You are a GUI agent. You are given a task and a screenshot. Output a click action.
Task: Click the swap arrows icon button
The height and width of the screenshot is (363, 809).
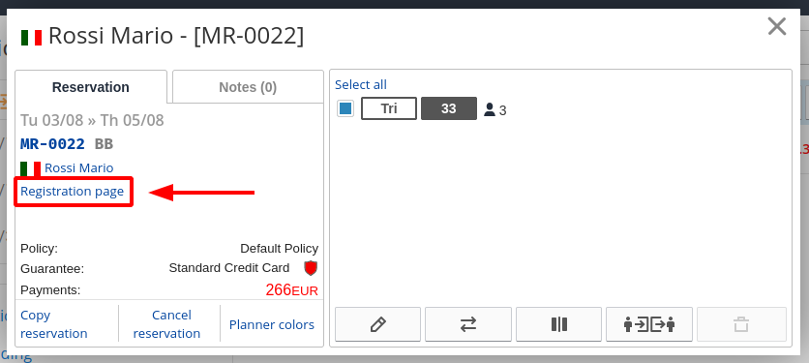(x=468, y=324)
